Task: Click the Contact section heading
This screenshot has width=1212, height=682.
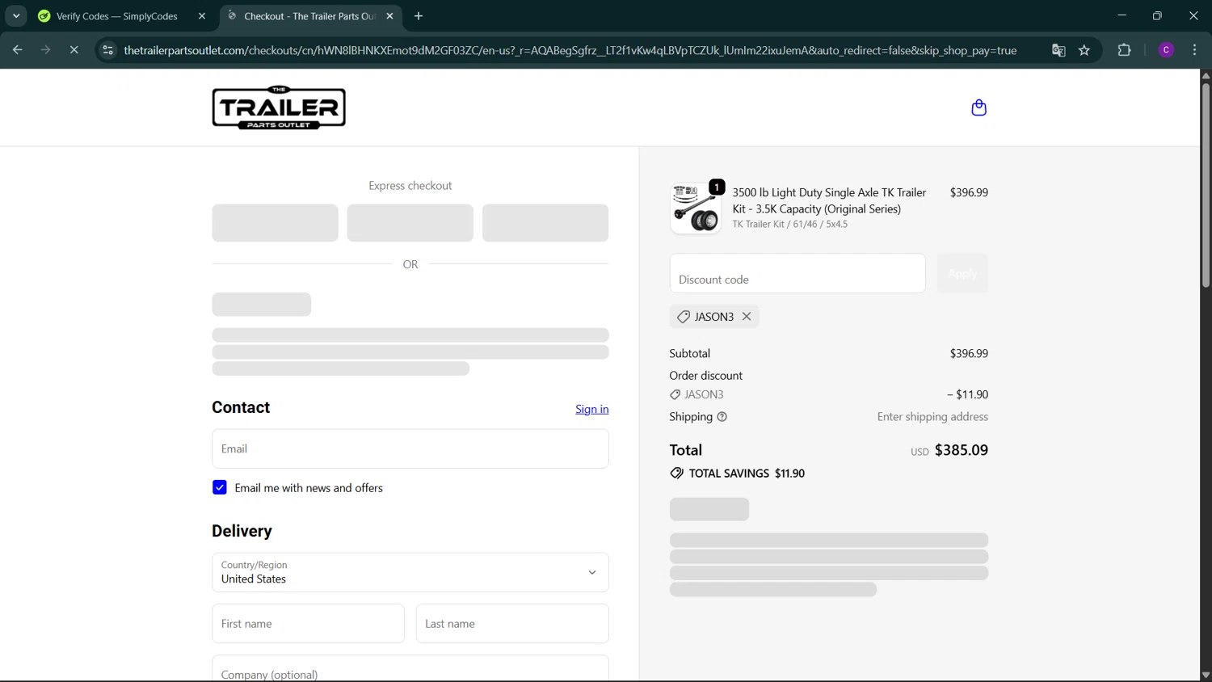Action: pyautogui.click(x=241, y=407)
